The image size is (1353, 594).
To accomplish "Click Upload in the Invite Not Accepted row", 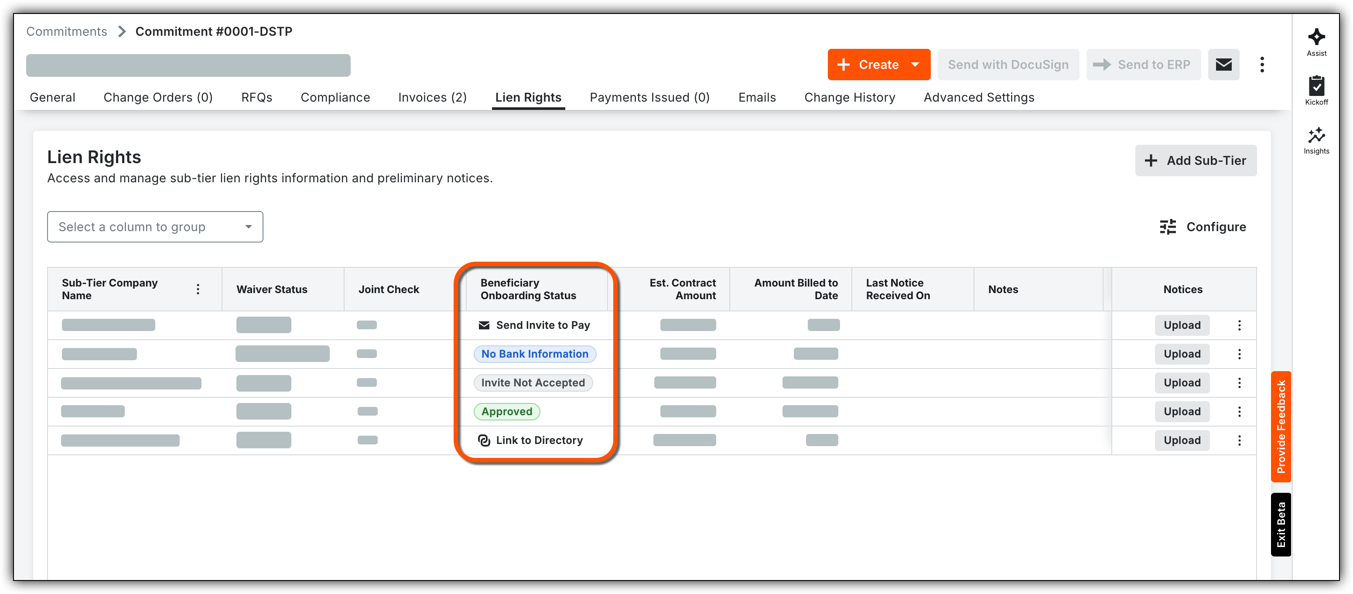I will (x=1182, y=383).
